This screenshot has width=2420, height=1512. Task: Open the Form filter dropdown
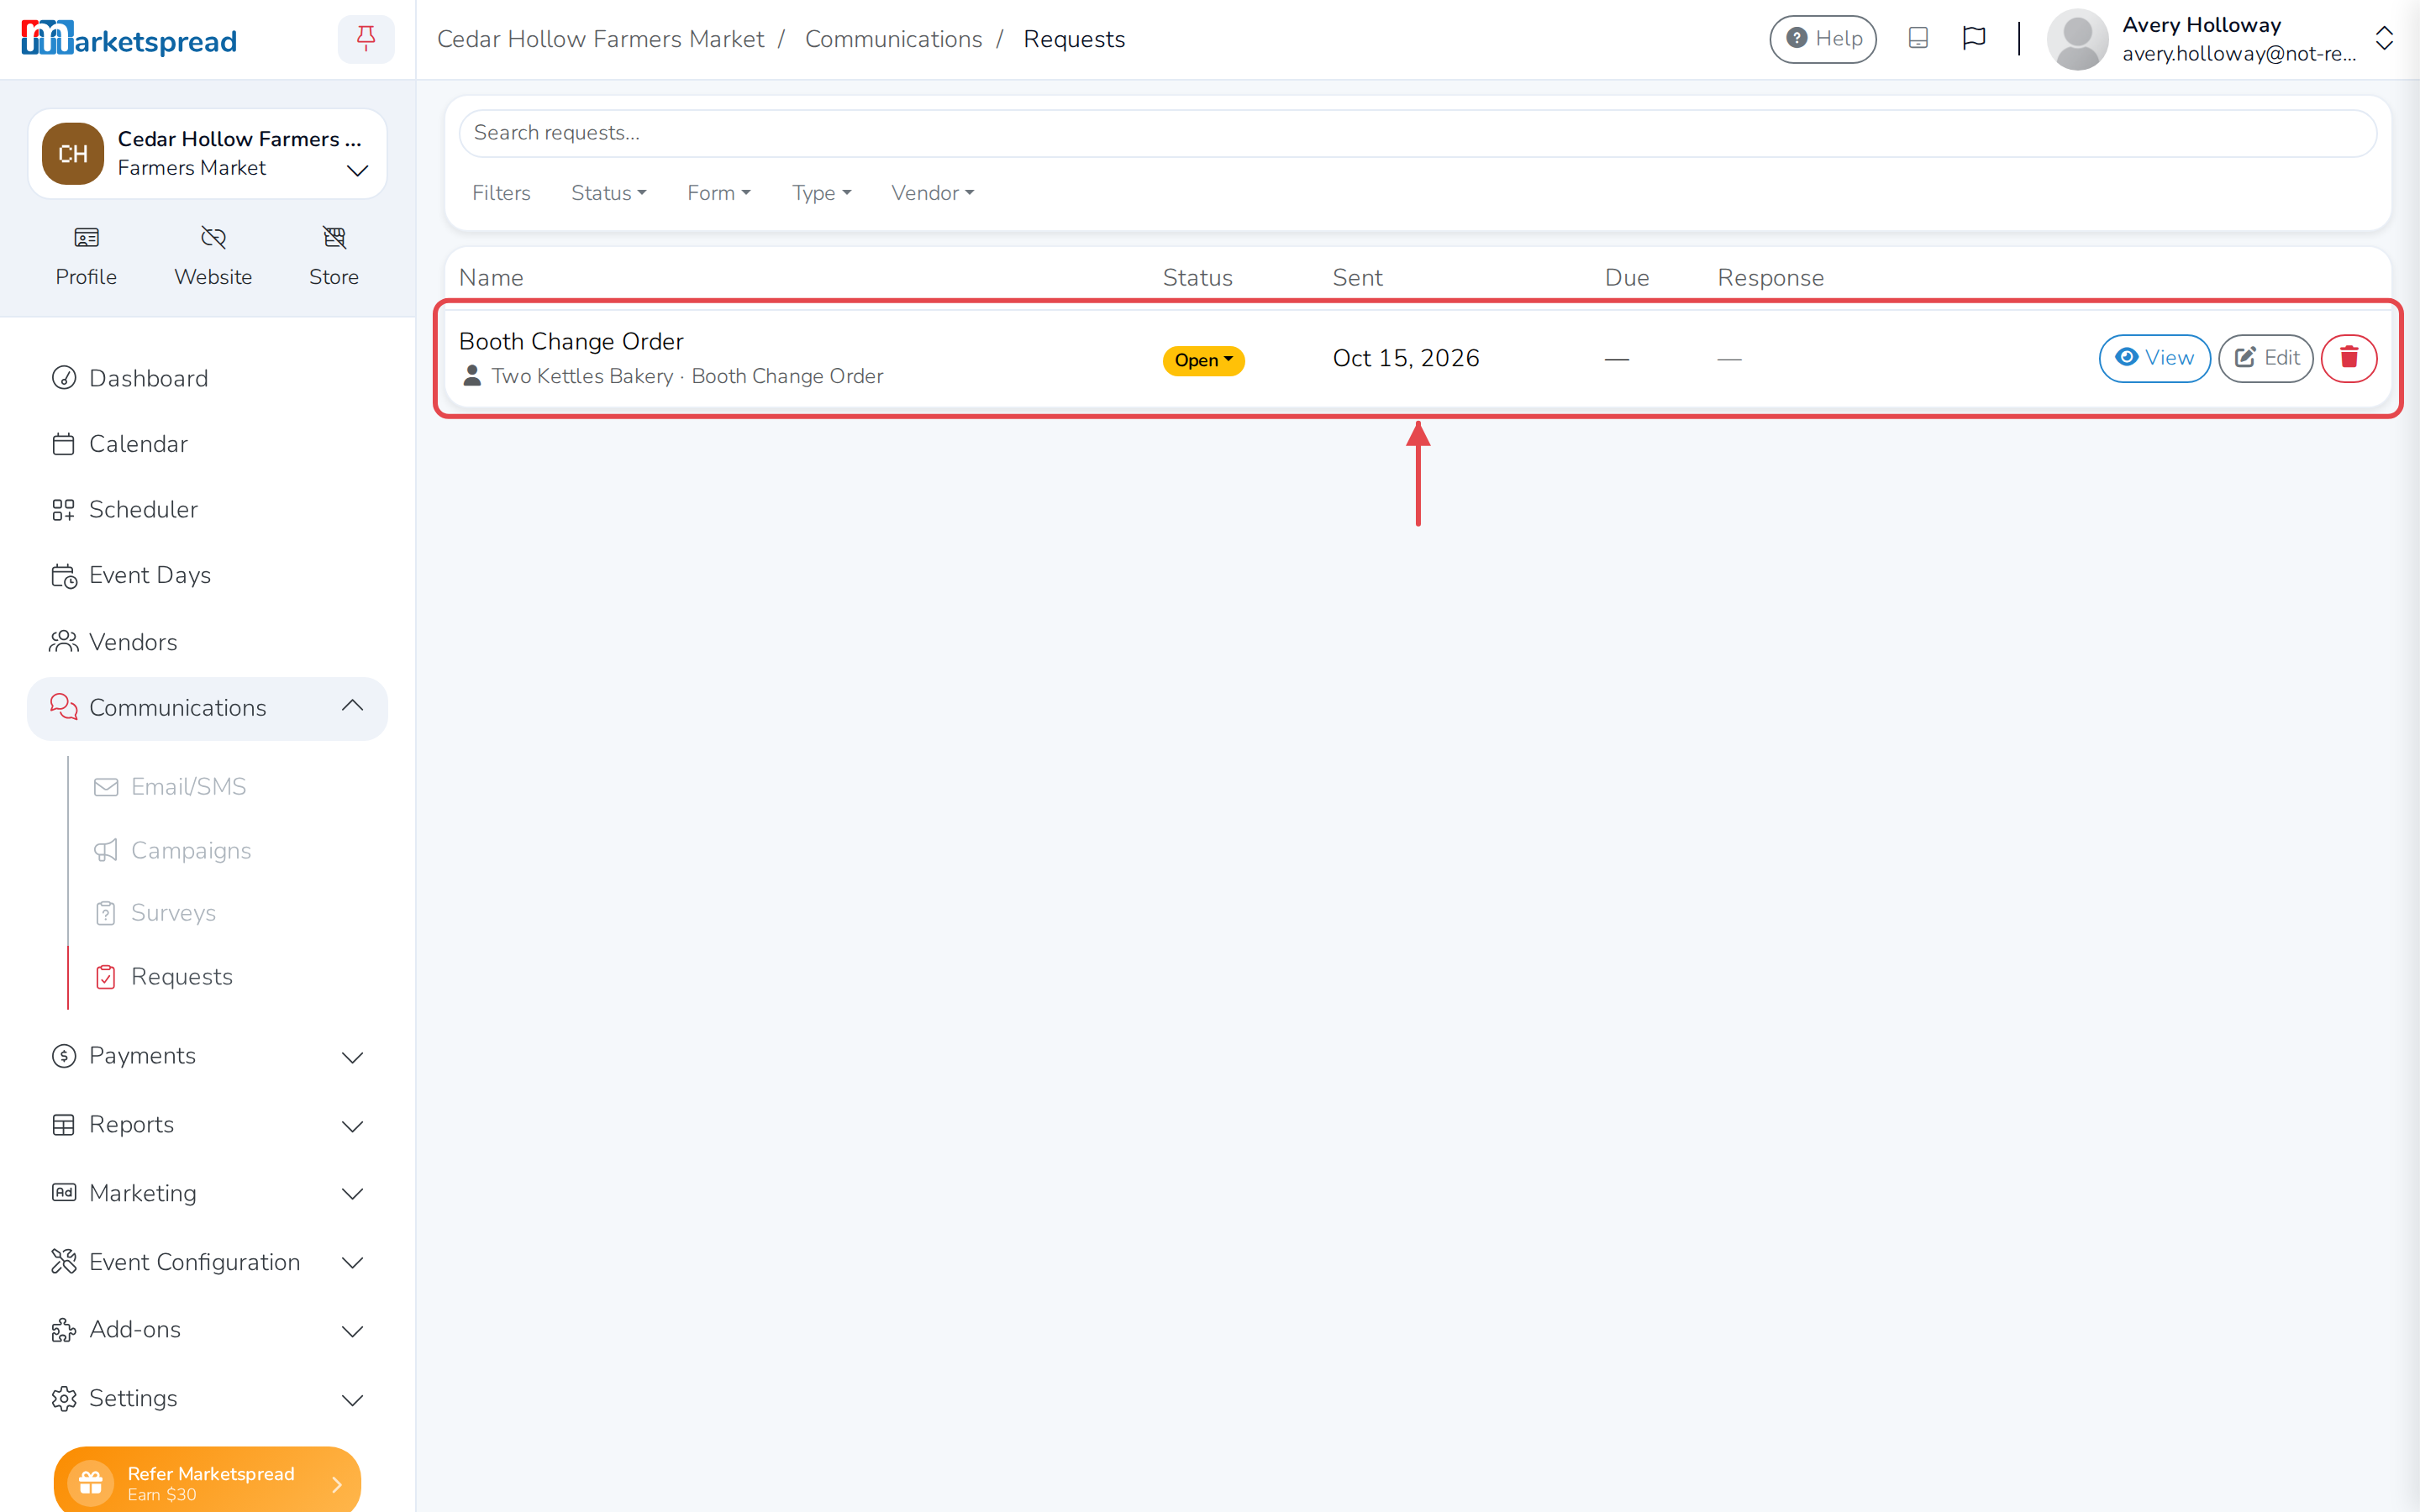coord(719,192)
